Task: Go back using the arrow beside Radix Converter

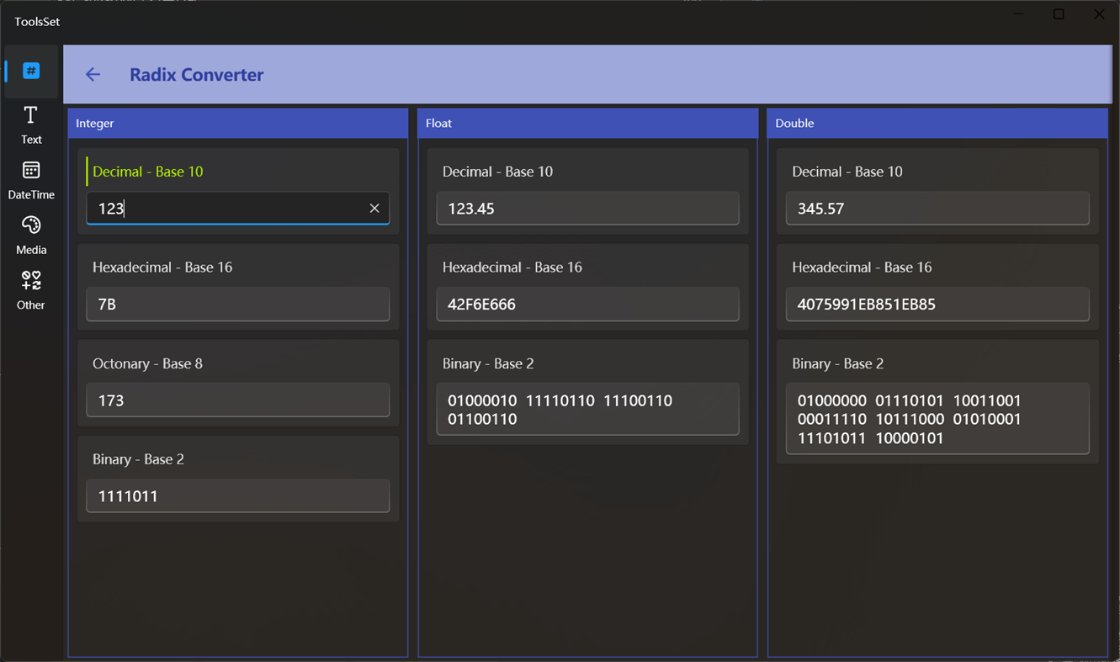Action: (x=93, y=75)
